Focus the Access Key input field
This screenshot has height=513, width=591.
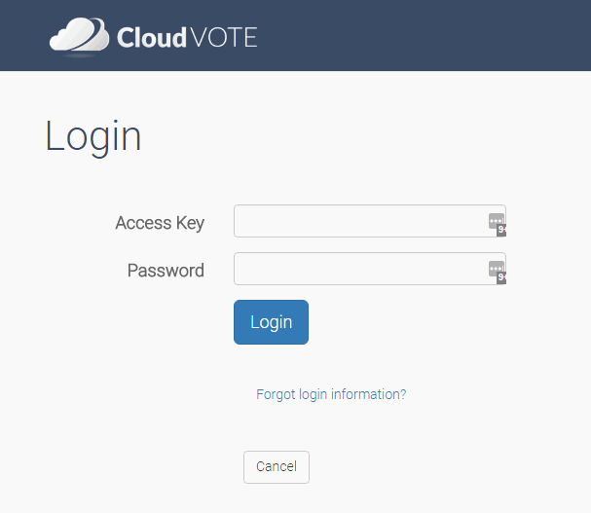coord(360,221)
